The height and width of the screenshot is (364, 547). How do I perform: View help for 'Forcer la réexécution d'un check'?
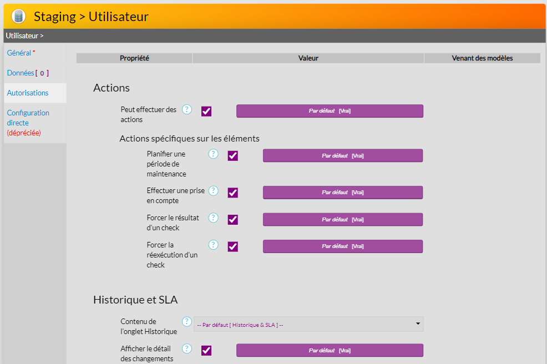[213, 245]
